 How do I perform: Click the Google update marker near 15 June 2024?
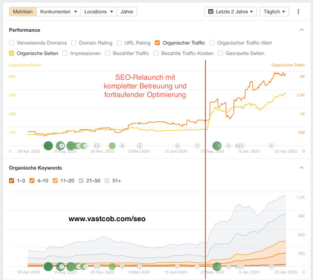[177, 146]
